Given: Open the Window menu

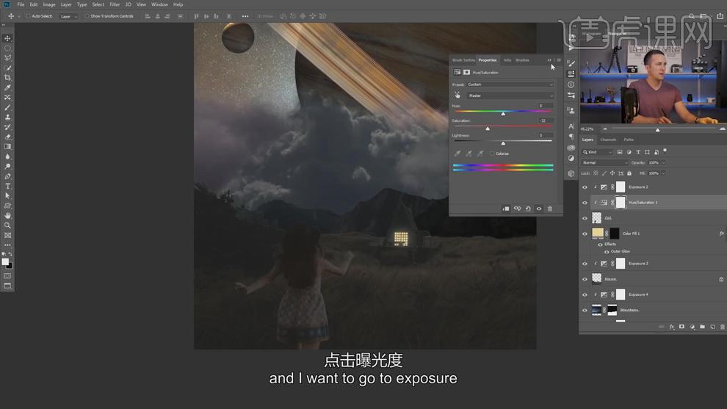Looking at the screenshot, I should tap(159, 4).
